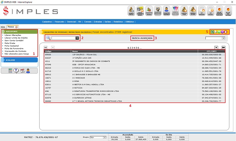Image resolution: width=236 pixels, height=141 pixels.
Task: Click the help question mark icon
Action: [16, 70]
